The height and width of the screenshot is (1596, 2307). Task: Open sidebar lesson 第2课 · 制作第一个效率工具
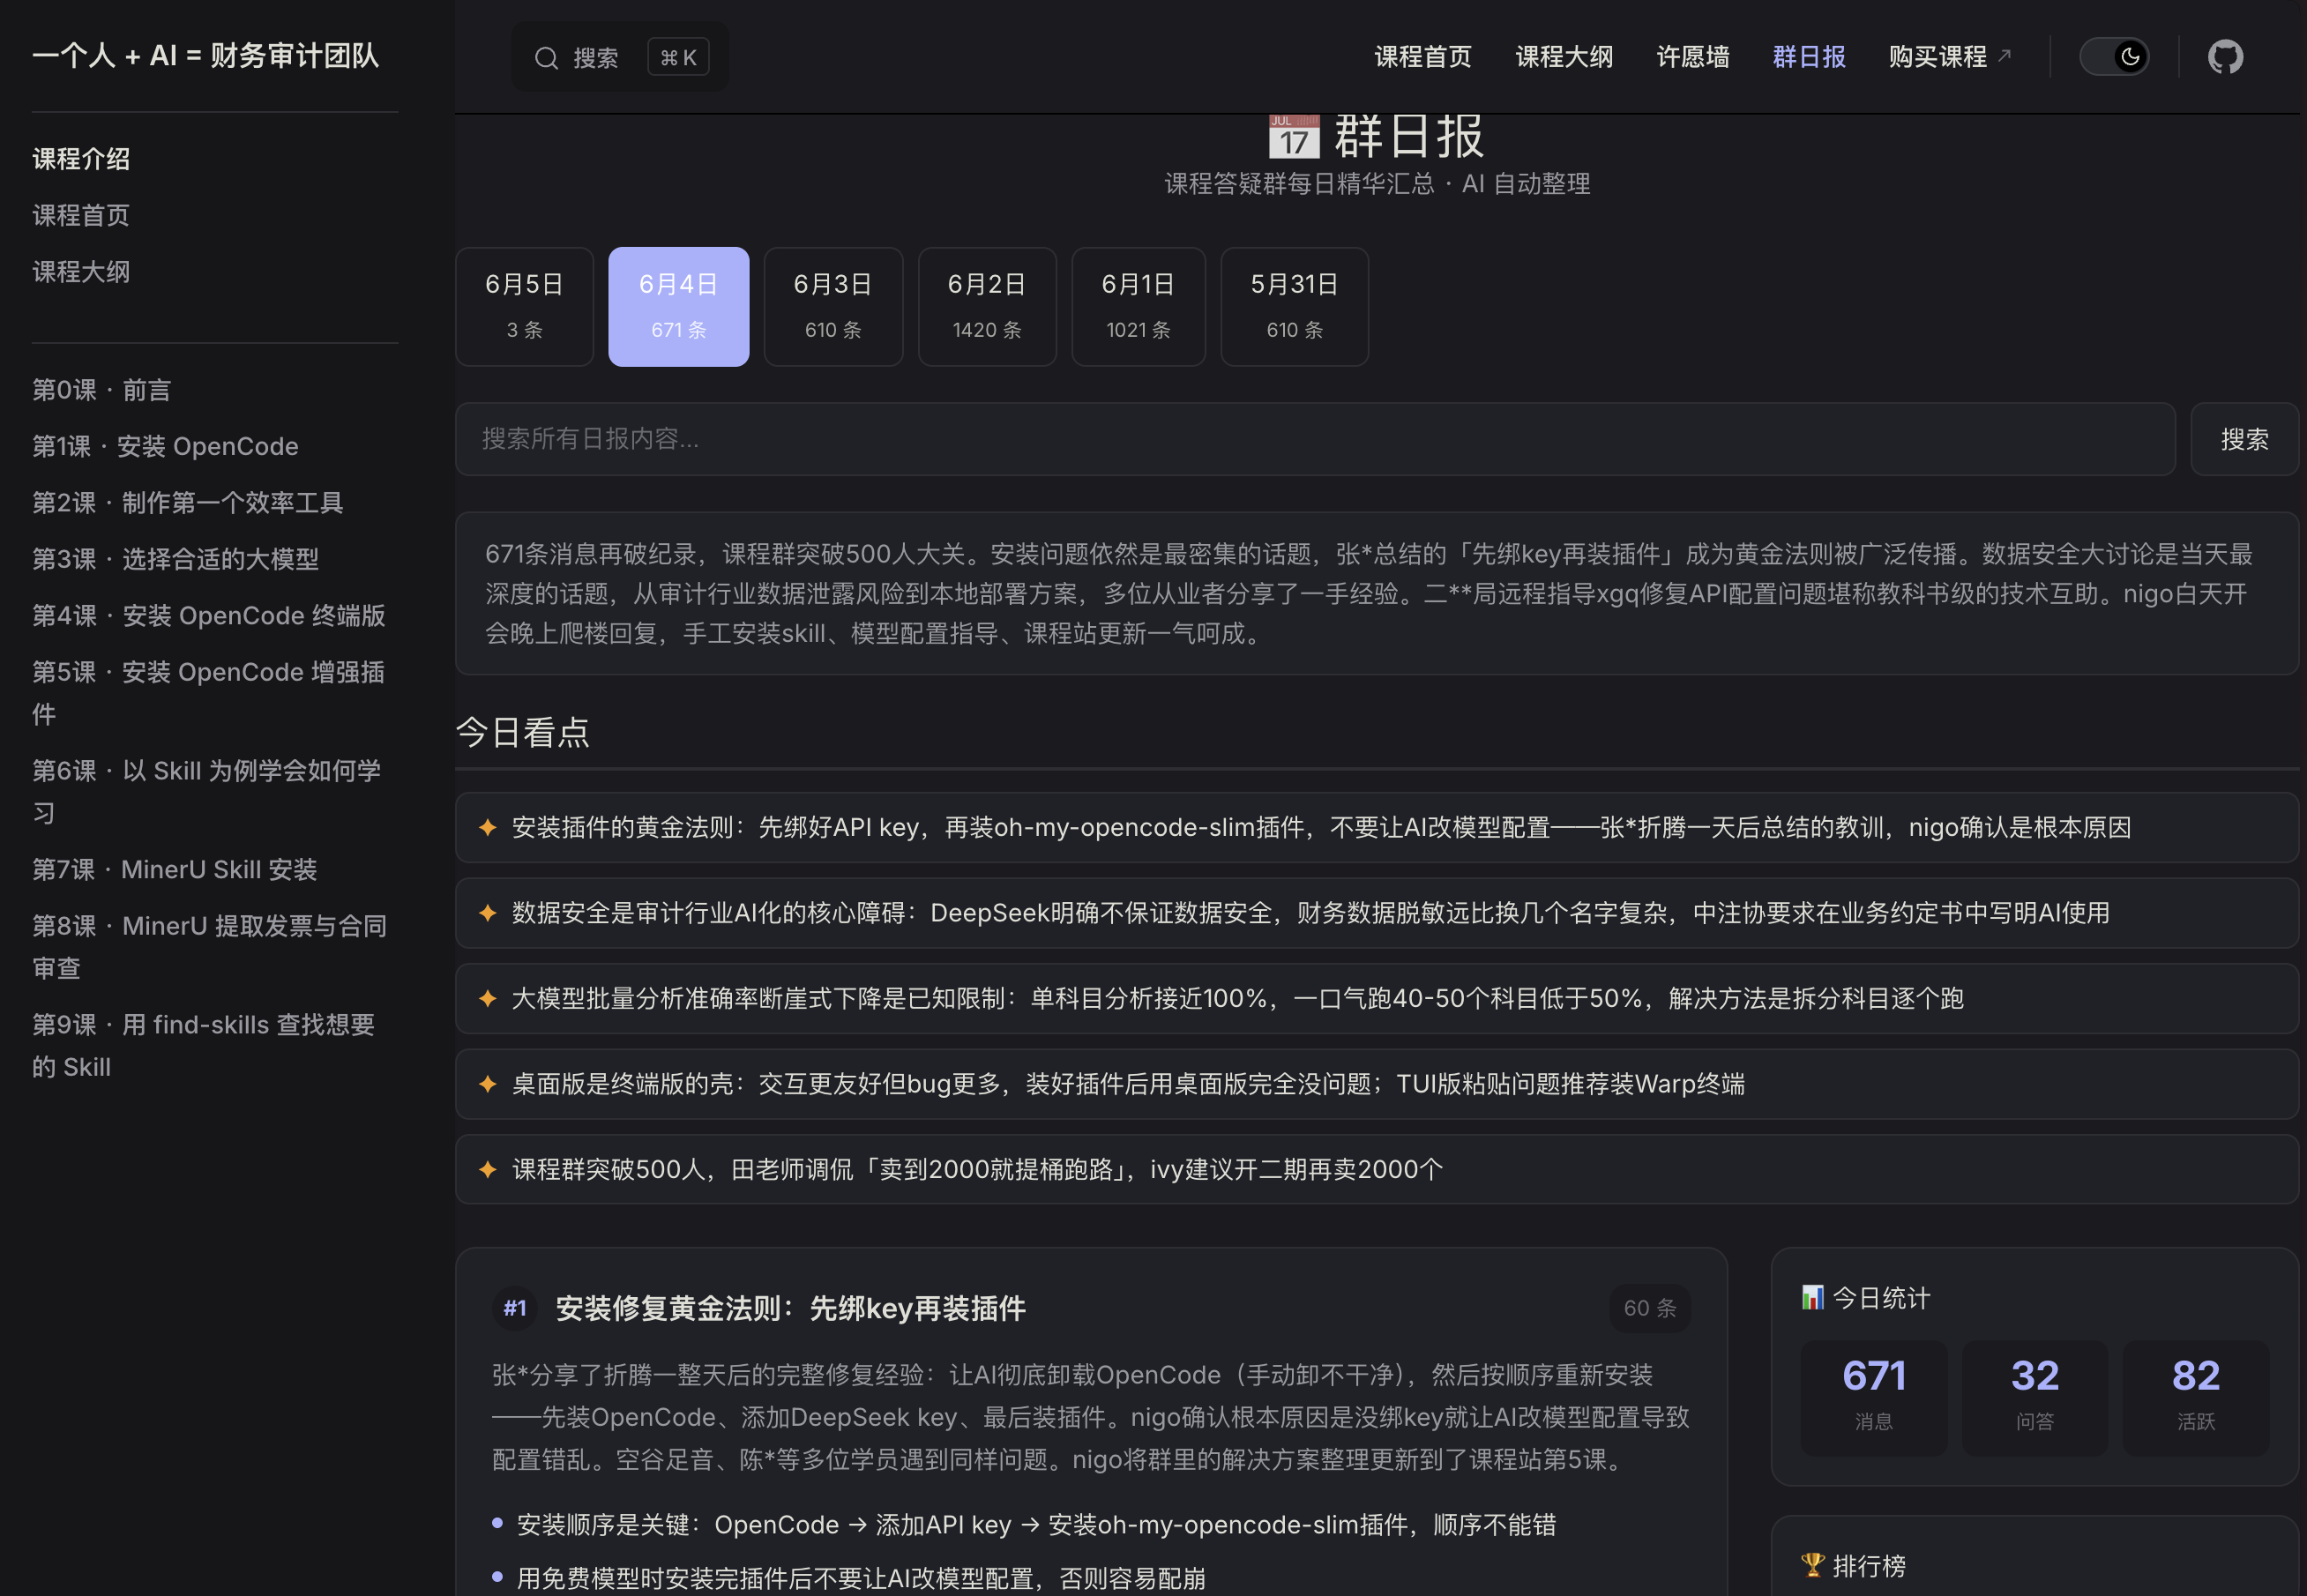tap(188, 502)
